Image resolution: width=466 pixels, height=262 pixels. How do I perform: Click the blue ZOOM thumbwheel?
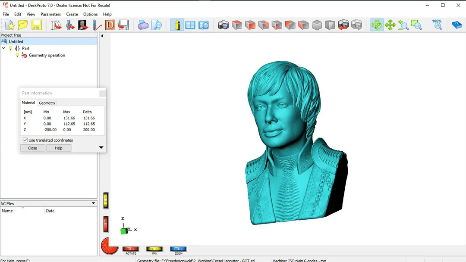pos(178,249)
